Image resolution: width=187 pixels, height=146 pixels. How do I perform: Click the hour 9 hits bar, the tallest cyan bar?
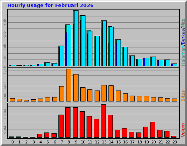[x=76, y=38]
